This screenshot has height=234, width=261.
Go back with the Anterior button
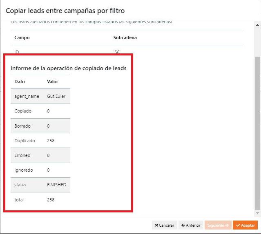pos(191,225)
